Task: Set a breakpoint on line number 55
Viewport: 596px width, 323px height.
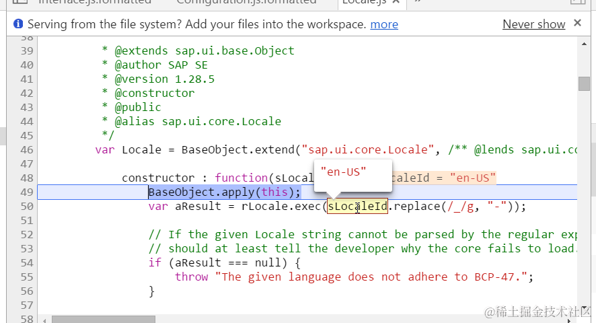Action: [x=27, y=277]
